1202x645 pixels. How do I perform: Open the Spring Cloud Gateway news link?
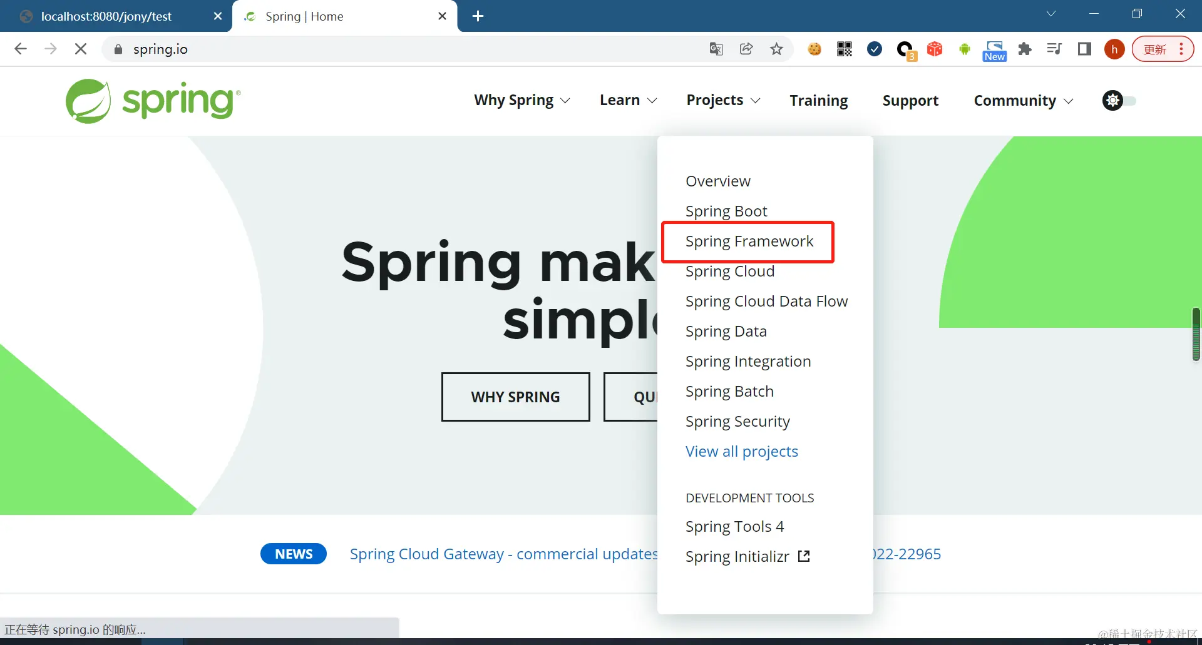(504, 554)
